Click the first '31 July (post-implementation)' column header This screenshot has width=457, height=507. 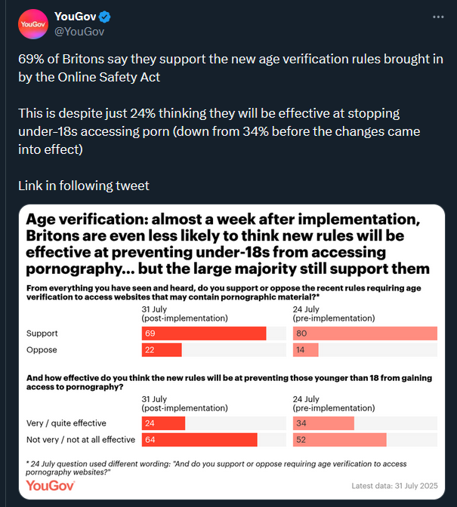pyautogui.click(x=184, y=314)
